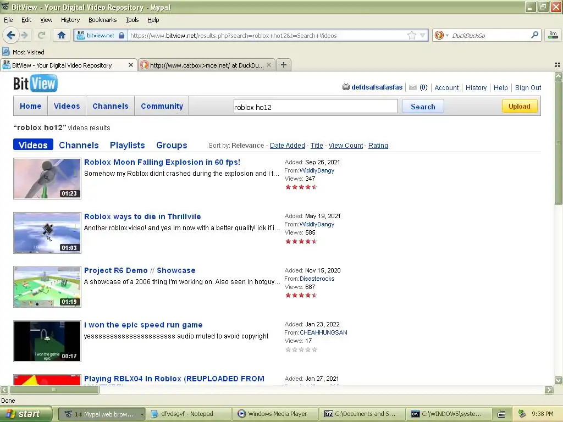Click Sign Out
Image resolution: width=563 pixels, height=422 pixels.
pos(528,87)
